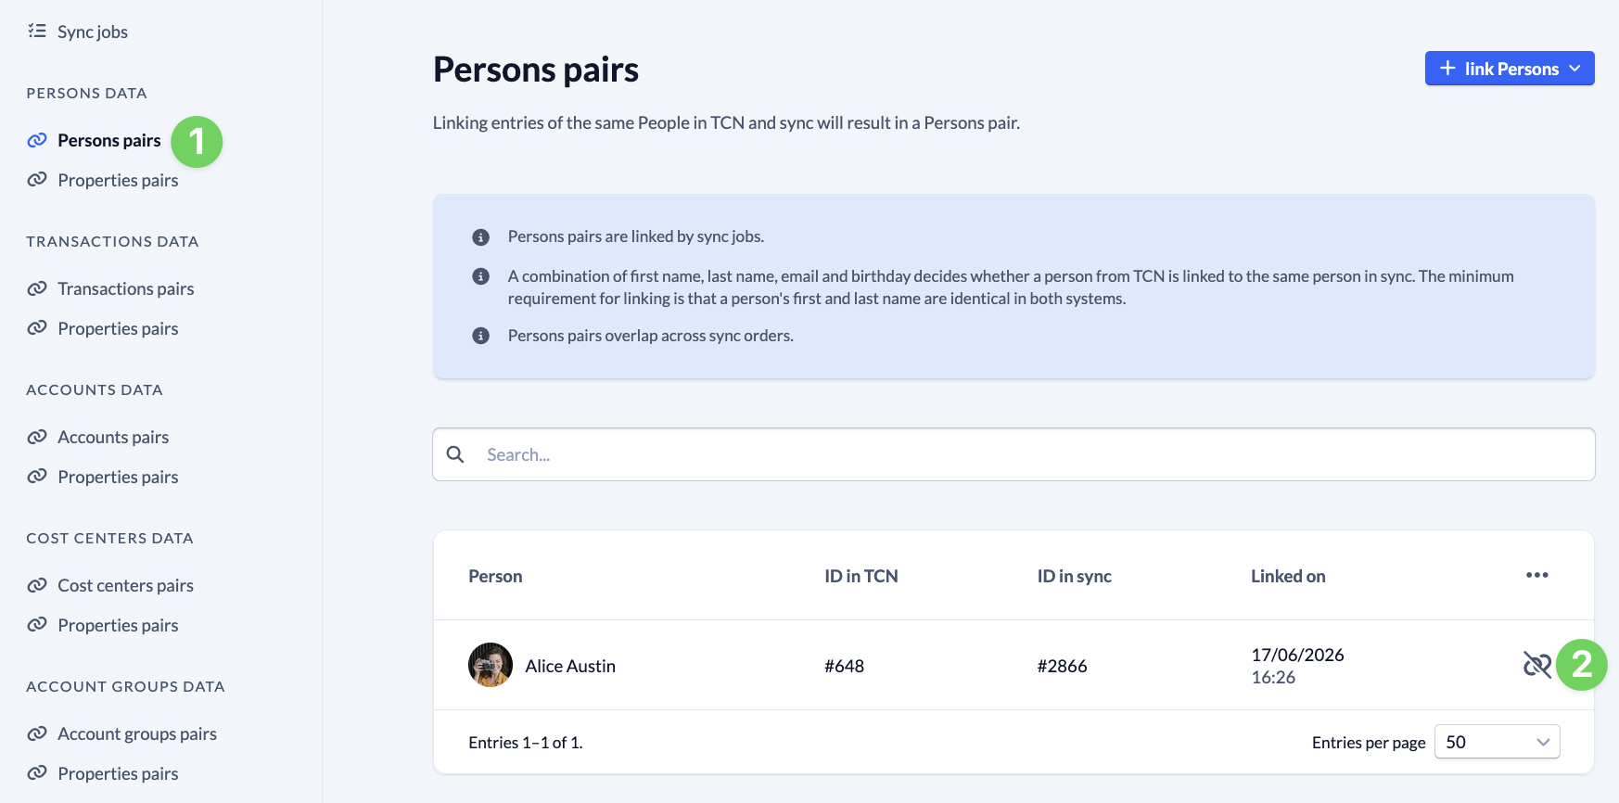The height and width of the screenshot is (803, 1619).
Task: Click the Sync jobs list icon
Action: [x=37, y=31]
